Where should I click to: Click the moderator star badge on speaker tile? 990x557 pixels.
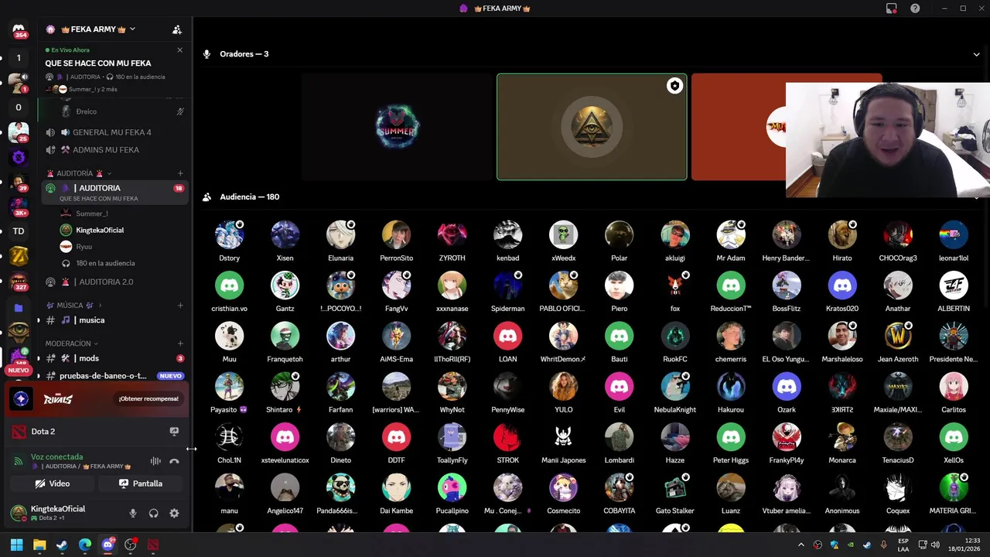[x=674, y=86]
